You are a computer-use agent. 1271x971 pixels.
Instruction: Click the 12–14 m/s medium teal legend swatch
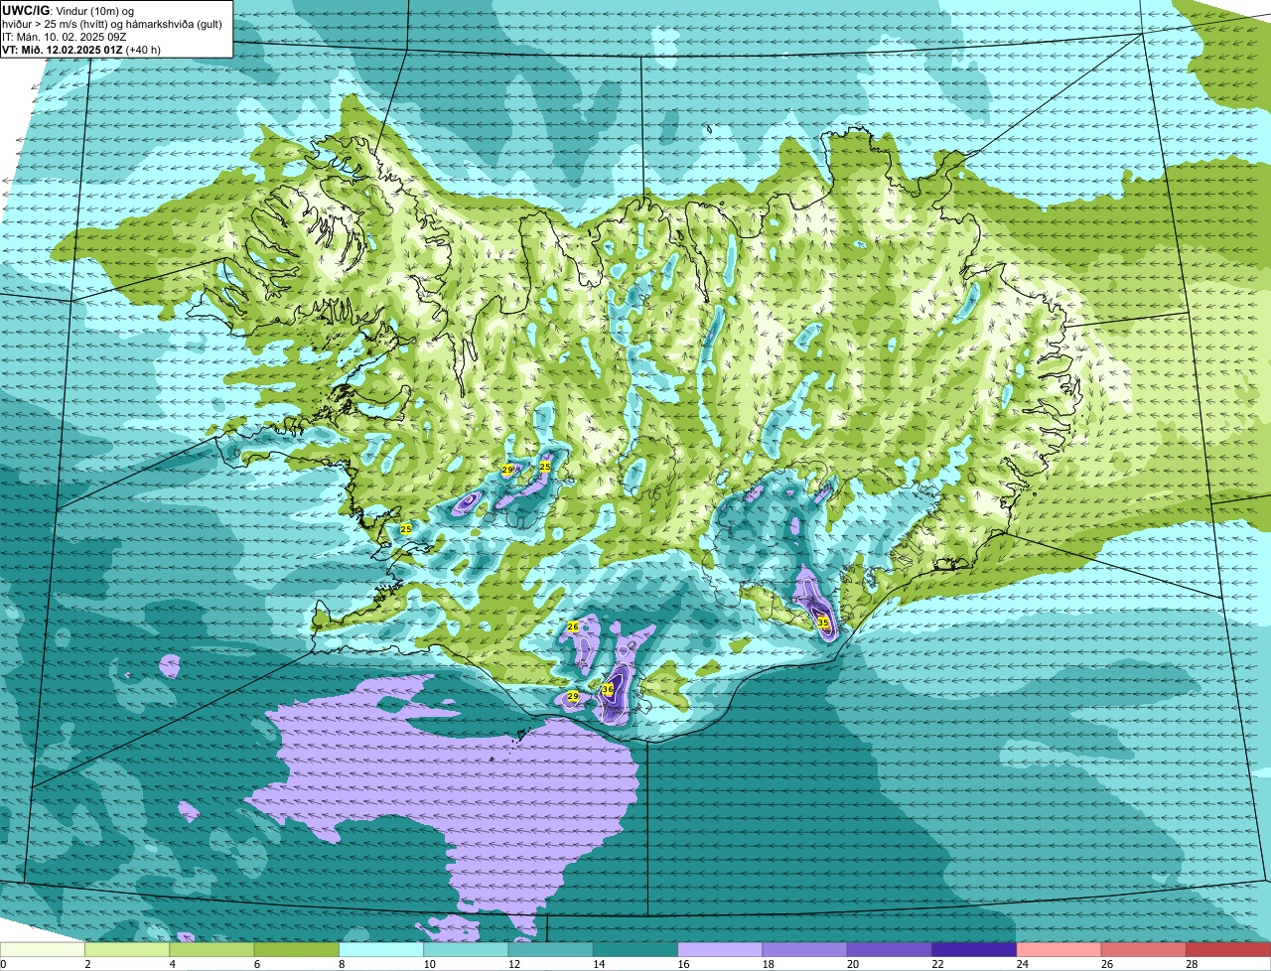551,949
